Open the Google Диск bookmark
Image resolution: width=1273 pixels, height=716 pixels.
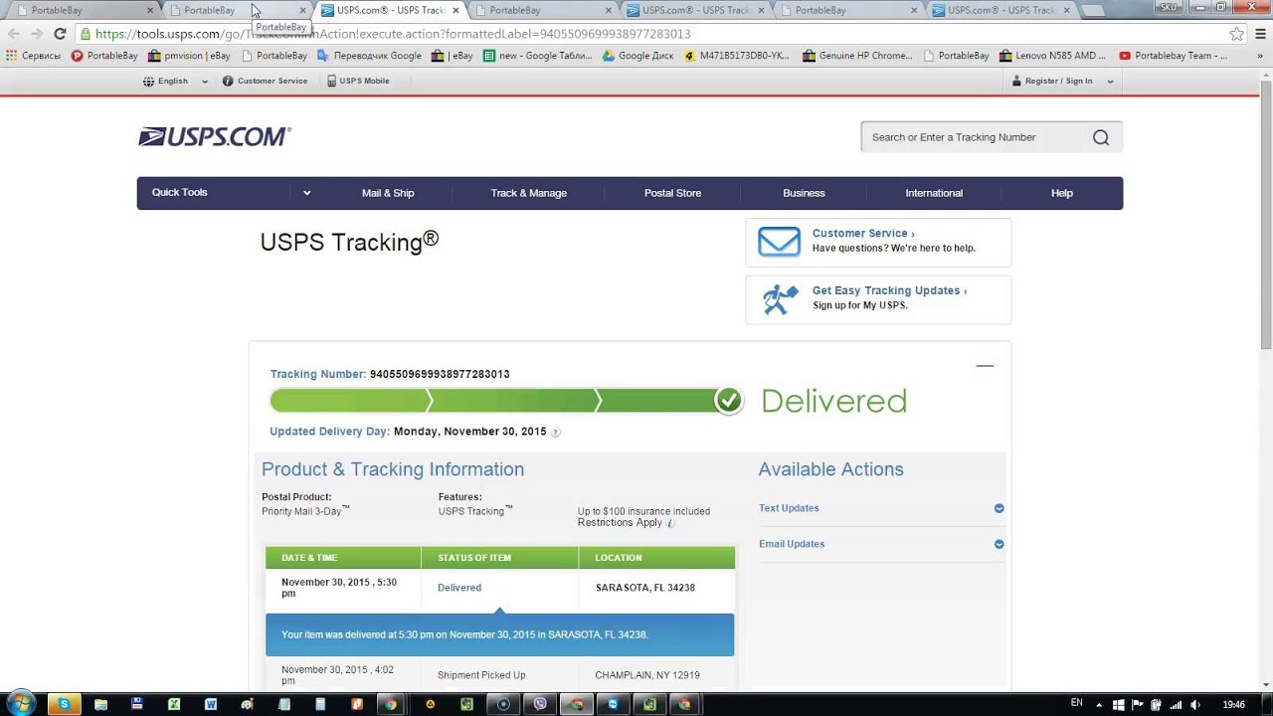click(637, 56)
